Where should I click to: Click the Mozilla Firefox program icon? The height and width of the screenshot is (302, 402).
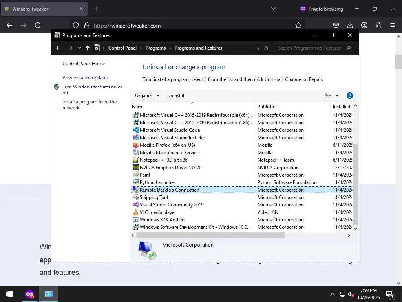(x=135, y=145)
